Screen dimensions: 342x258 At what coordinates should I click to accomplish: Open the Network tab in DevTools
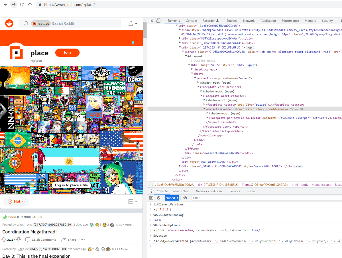[249, 21]
